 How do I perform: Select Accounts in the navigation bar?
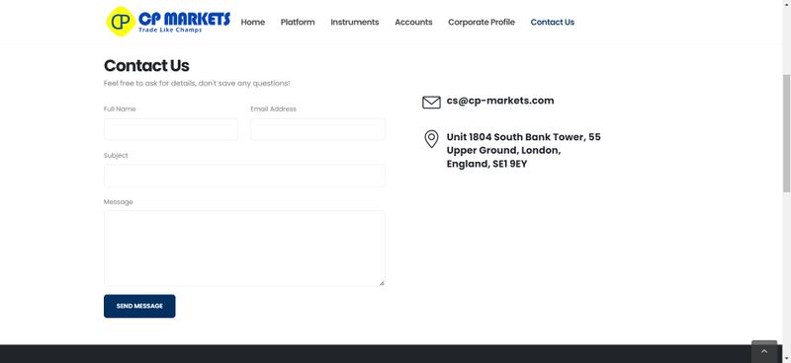pyautogui.click(x=413, y=22)
